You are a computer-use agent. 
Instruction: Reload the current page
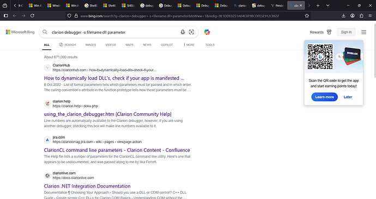32,16
